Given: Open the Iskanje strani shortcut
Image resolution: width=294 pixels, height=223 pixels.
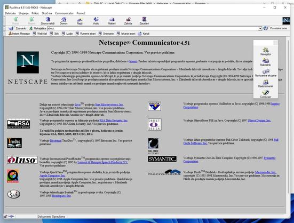Looking at the screenshot, I should point(126,34).
